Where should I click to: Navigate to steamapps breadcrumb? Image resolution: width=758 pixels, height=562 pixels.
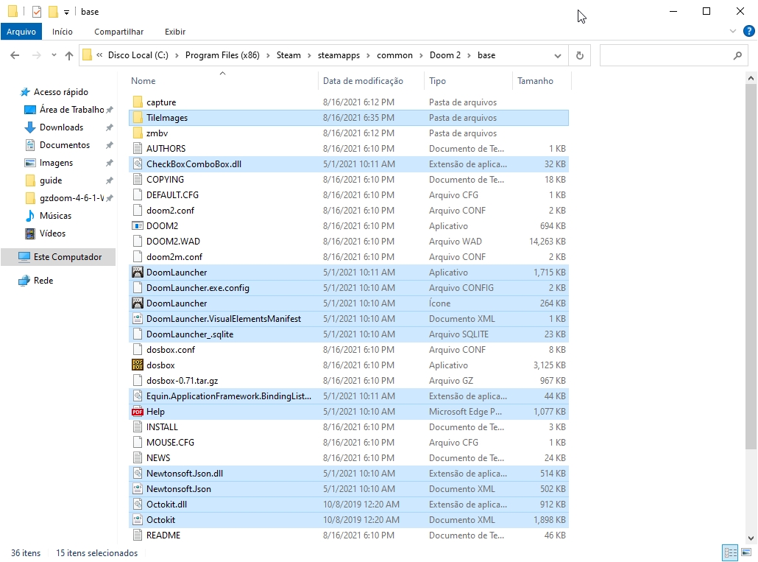point(339,55)
